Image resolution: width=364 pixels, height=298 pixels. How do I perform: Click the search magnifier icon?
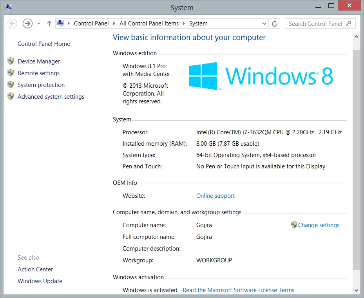[348, 23]
